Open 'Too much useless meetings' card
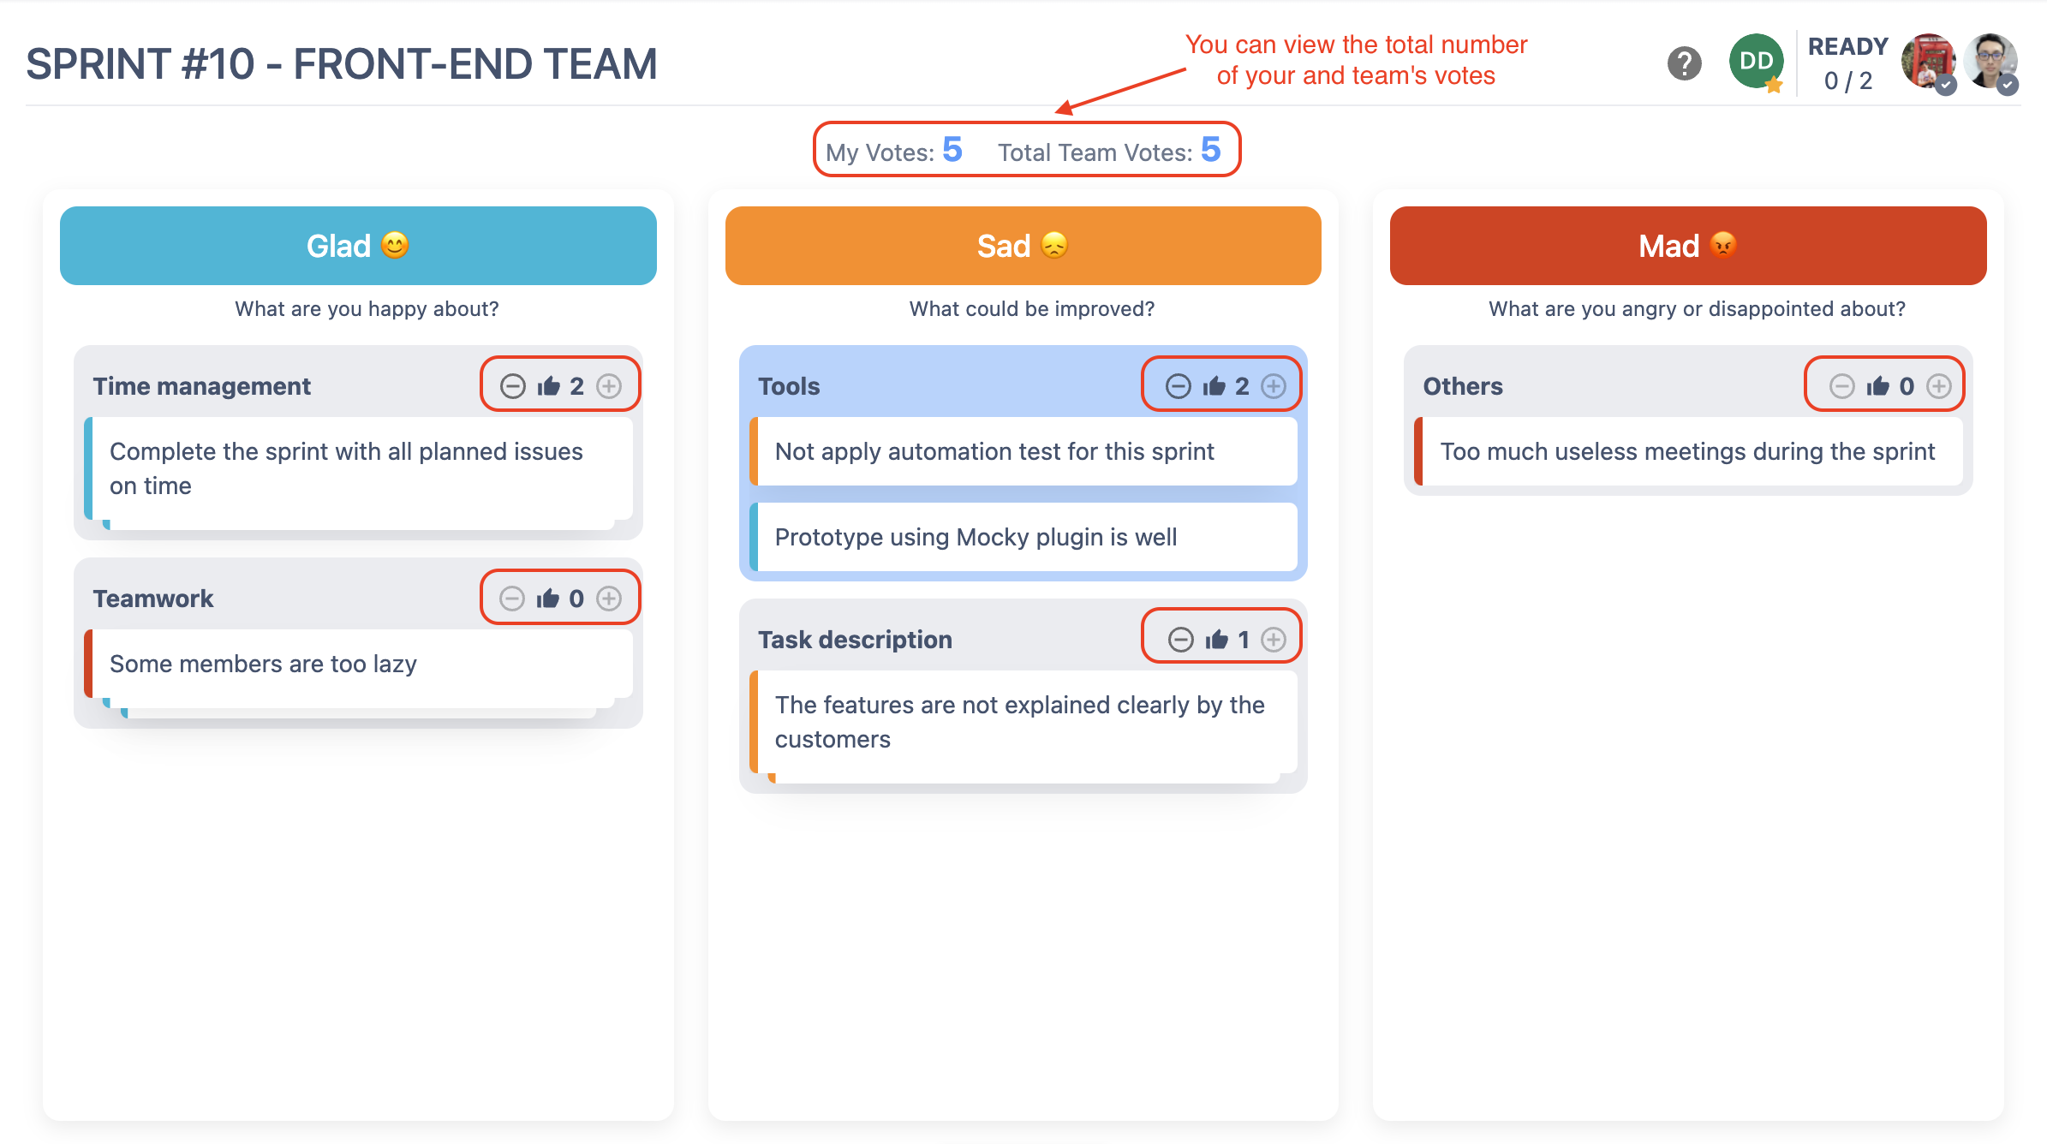2047x1144 pixels. (1687, 452)
